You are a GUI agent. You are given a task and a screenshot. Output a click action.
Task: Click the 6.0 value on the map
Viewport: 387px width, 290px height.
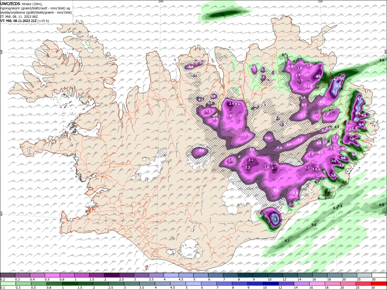pos(339,86)
